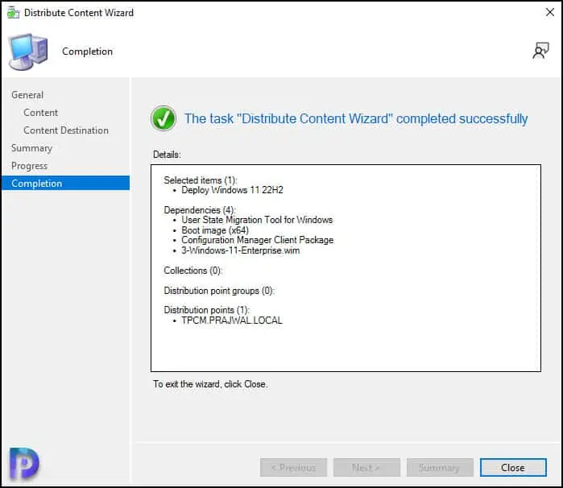Click the feedback person icon

(x=540, y=51)
